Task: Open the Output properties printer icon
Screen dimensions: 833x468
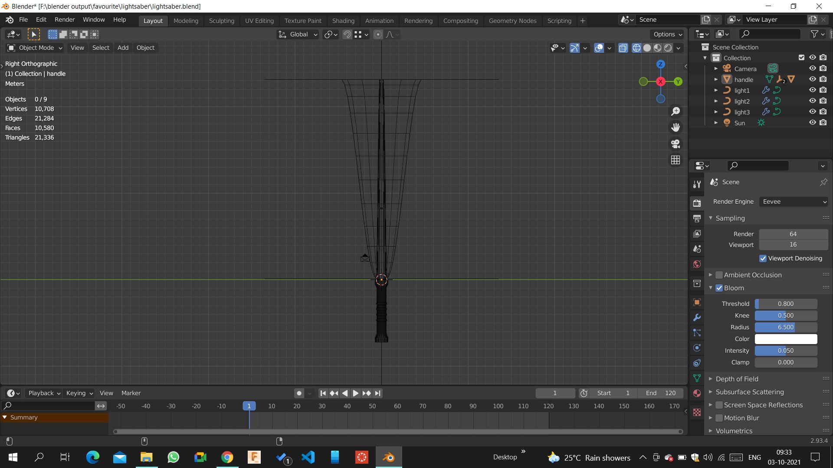Action: pos(697,218)
